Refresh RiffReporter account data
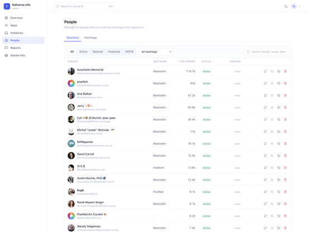Viewport: 309px width, 233px height. click(265, 144)
